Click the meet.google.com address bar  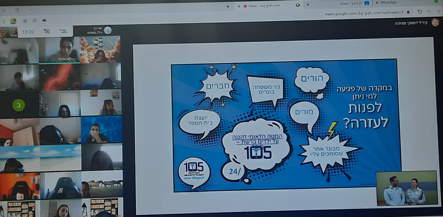[x=364, y=13]
